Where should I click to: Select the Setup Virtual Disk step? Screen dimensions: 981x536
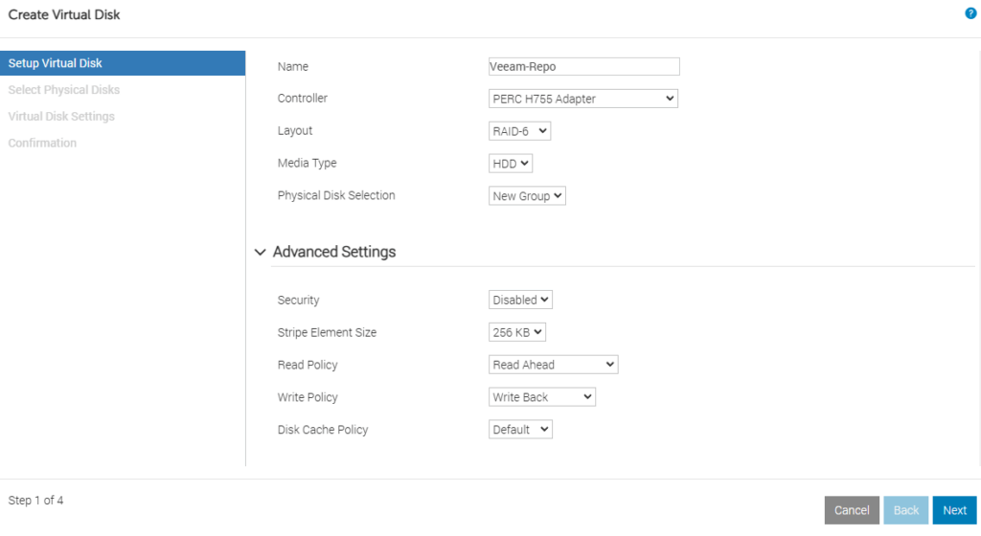[x=123, y=63]
